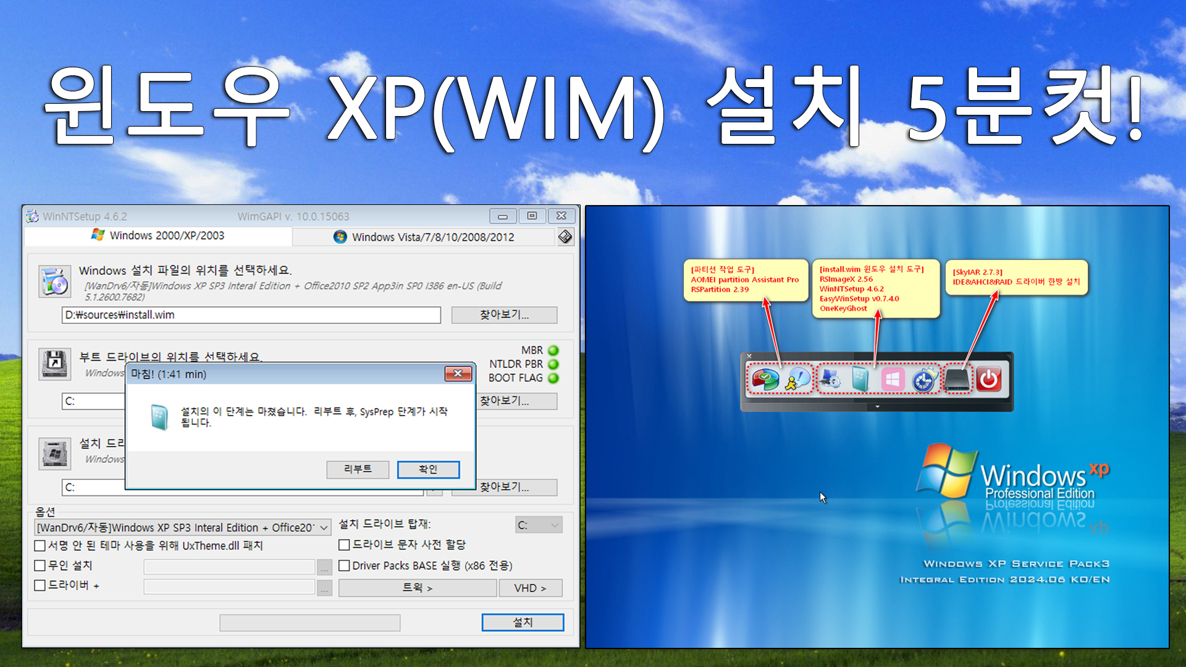Click the 설치 button at bottom
Screen dimensions: 1186x667
point(523,623)
